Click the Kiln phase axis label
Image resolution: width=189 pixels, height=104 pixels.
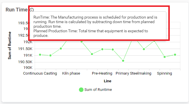(x=71, y=73)
